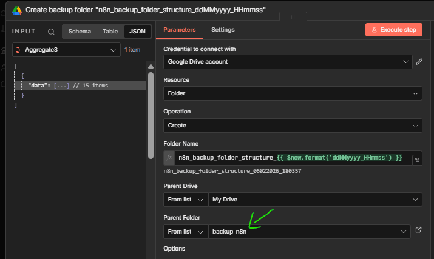Screen dimensions: 434x259
Task: Switch input view to JSON
Action: (137, 32)
